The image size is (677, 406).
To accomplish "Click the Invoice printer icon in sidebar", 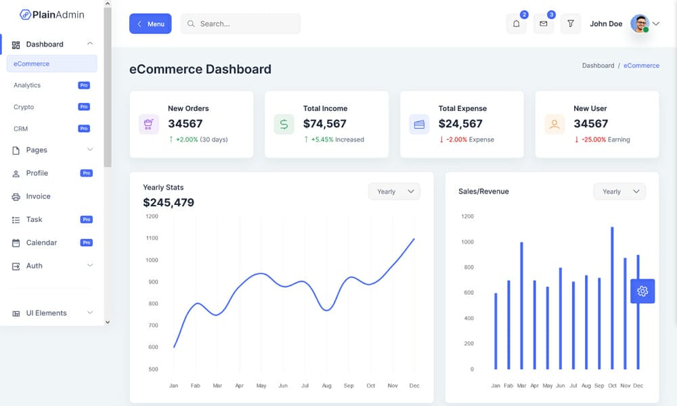I will 16,196.
